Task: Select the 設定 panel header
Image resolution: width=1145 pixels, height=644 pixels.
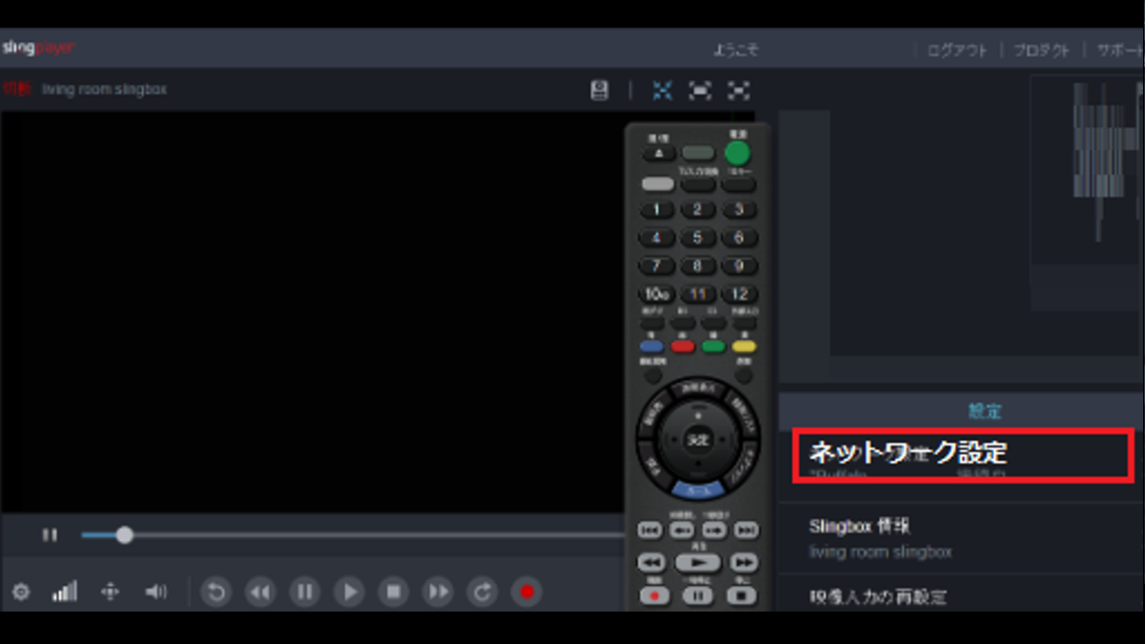Action: pyautogui.click(x=962, y=411)
